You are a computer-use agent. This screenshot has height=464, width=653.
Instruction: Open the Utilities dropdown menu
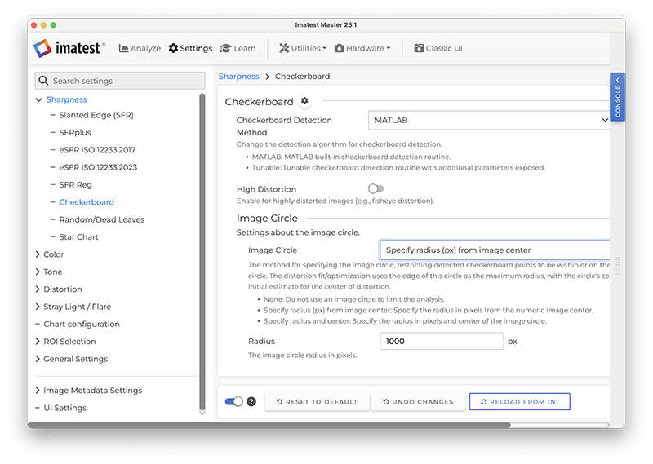point(303,48)
